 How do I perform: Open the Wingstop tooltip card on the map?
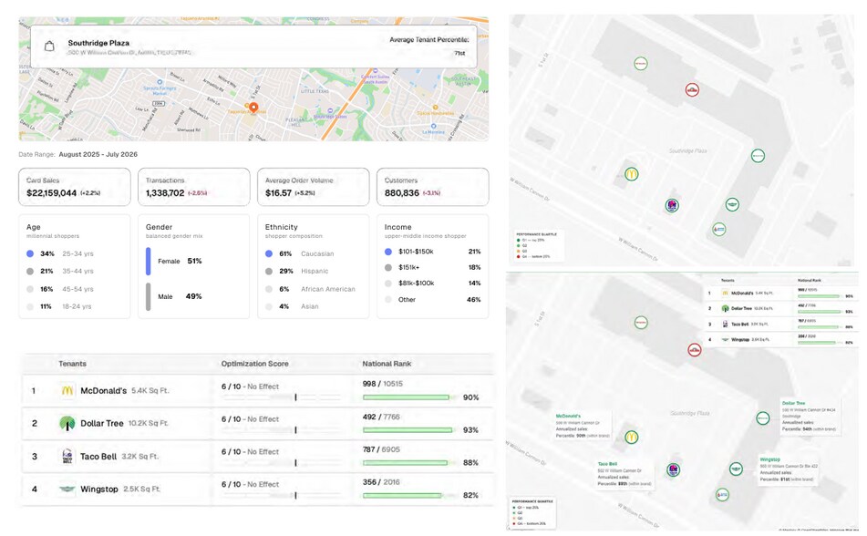click(788, 469)
